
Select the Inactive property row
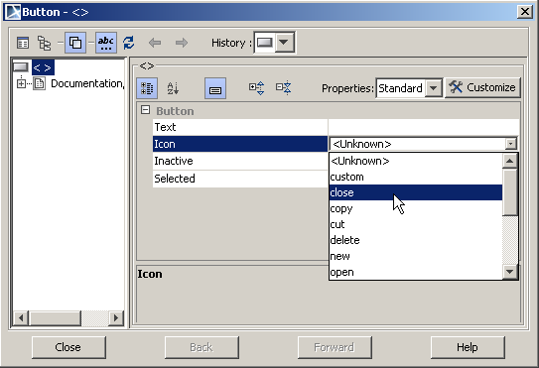[x=240, y=161]
